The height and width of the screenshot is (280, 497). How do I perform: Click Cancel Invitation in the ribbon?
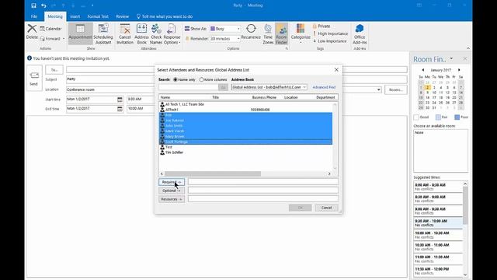(125, 33)
